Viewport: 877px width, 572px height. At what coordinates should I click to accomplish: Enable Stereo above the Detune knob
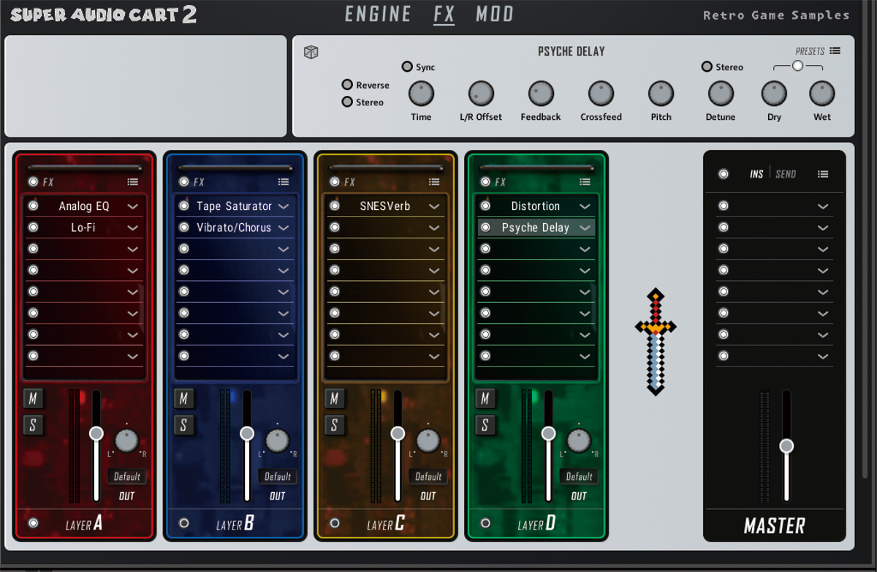pos(707,67)
